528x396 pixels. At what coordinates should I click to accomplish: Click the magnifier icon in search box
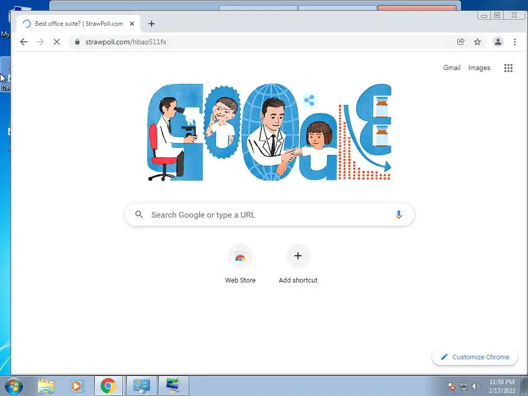click(139, 214)
